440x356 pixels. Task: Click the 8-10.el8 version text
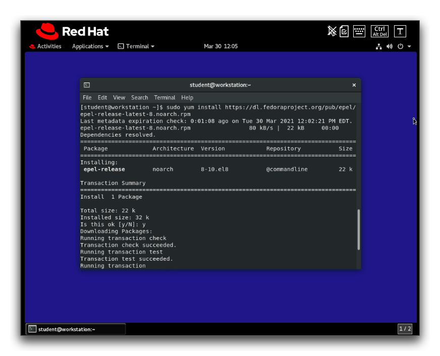pyautogui.click(x=214, y=169)
